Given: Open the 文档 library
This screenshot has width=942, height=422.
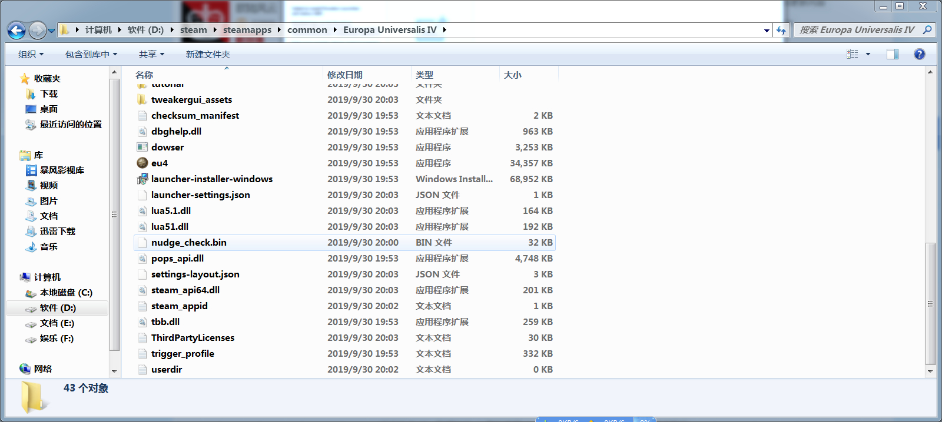Looking at the screenshot, I should point(42,216).
